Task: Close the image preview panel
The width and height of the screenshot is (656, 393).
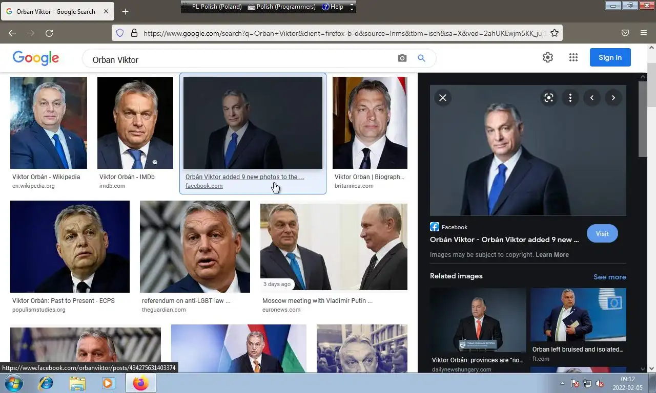Action: (x=443, y=98)
